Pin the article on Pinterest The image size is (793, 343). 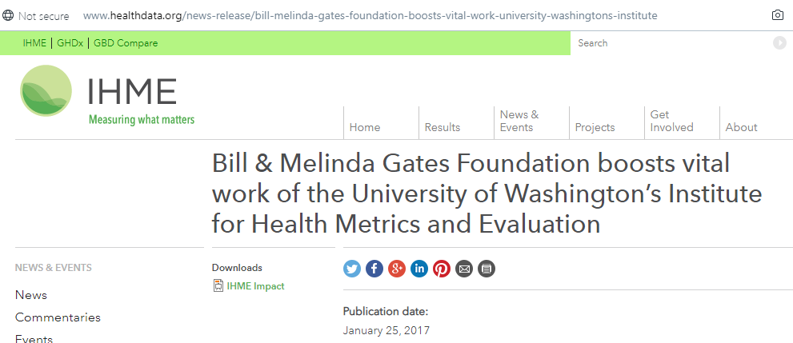click(x=442, y=269)
